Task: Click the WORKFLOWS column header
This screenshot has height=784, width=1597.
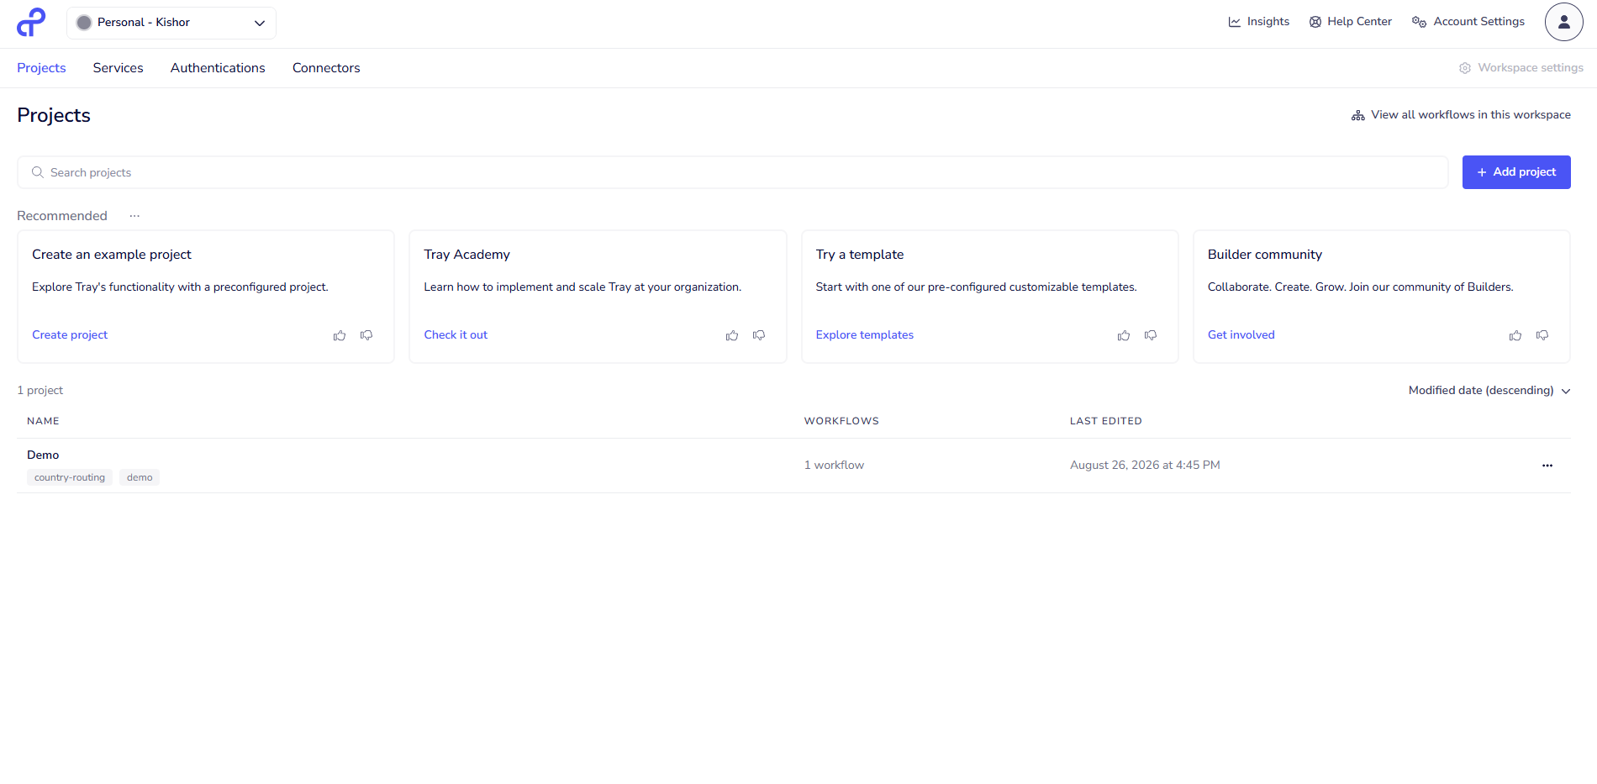Action: [841, 422]
